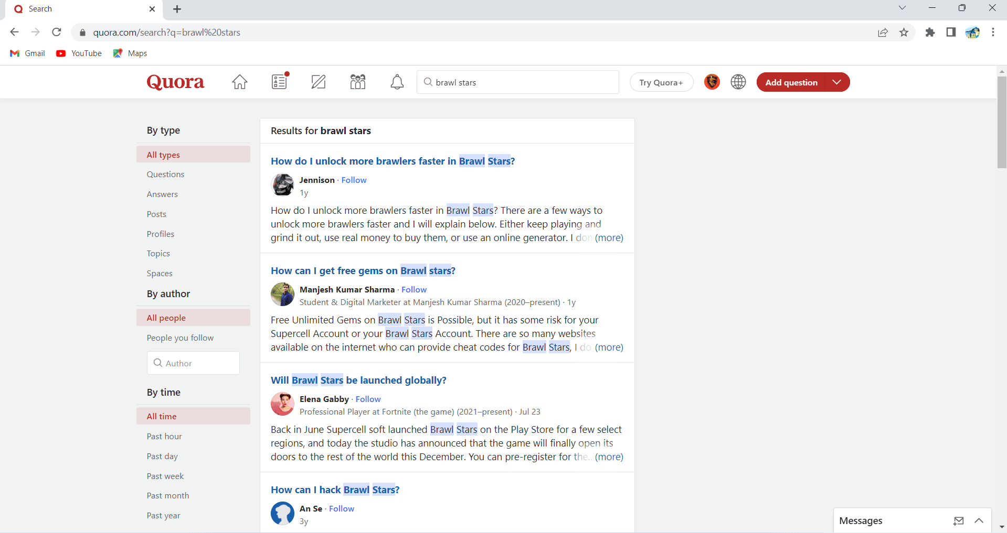This screenshot has width=1007, height=533.
Task: Follow Jennison
Action: (x=354, y=180)
